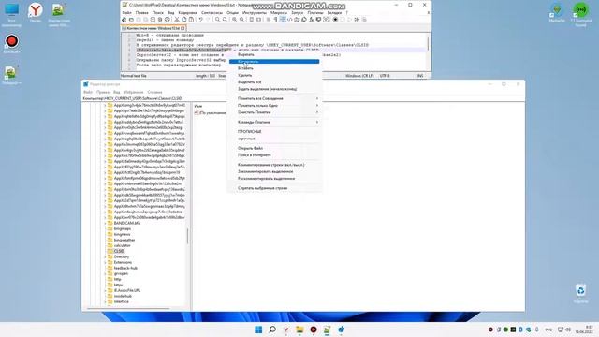Viewport: 599px width, 337px height.
Task: Click Windows (CR LF) in Notepad++ status bar
Action: coord(359,76)
